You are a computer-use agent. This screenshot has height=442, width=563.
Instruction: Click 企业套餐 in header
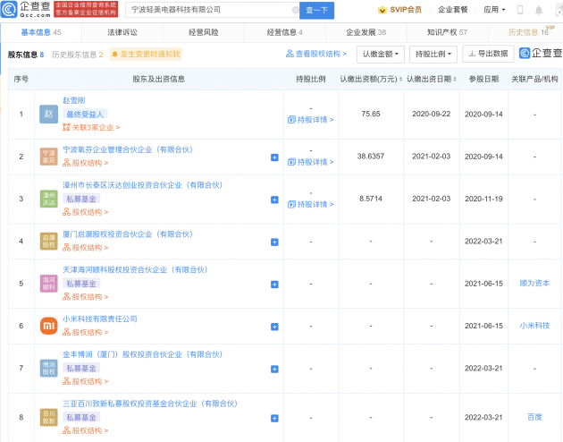453,10
